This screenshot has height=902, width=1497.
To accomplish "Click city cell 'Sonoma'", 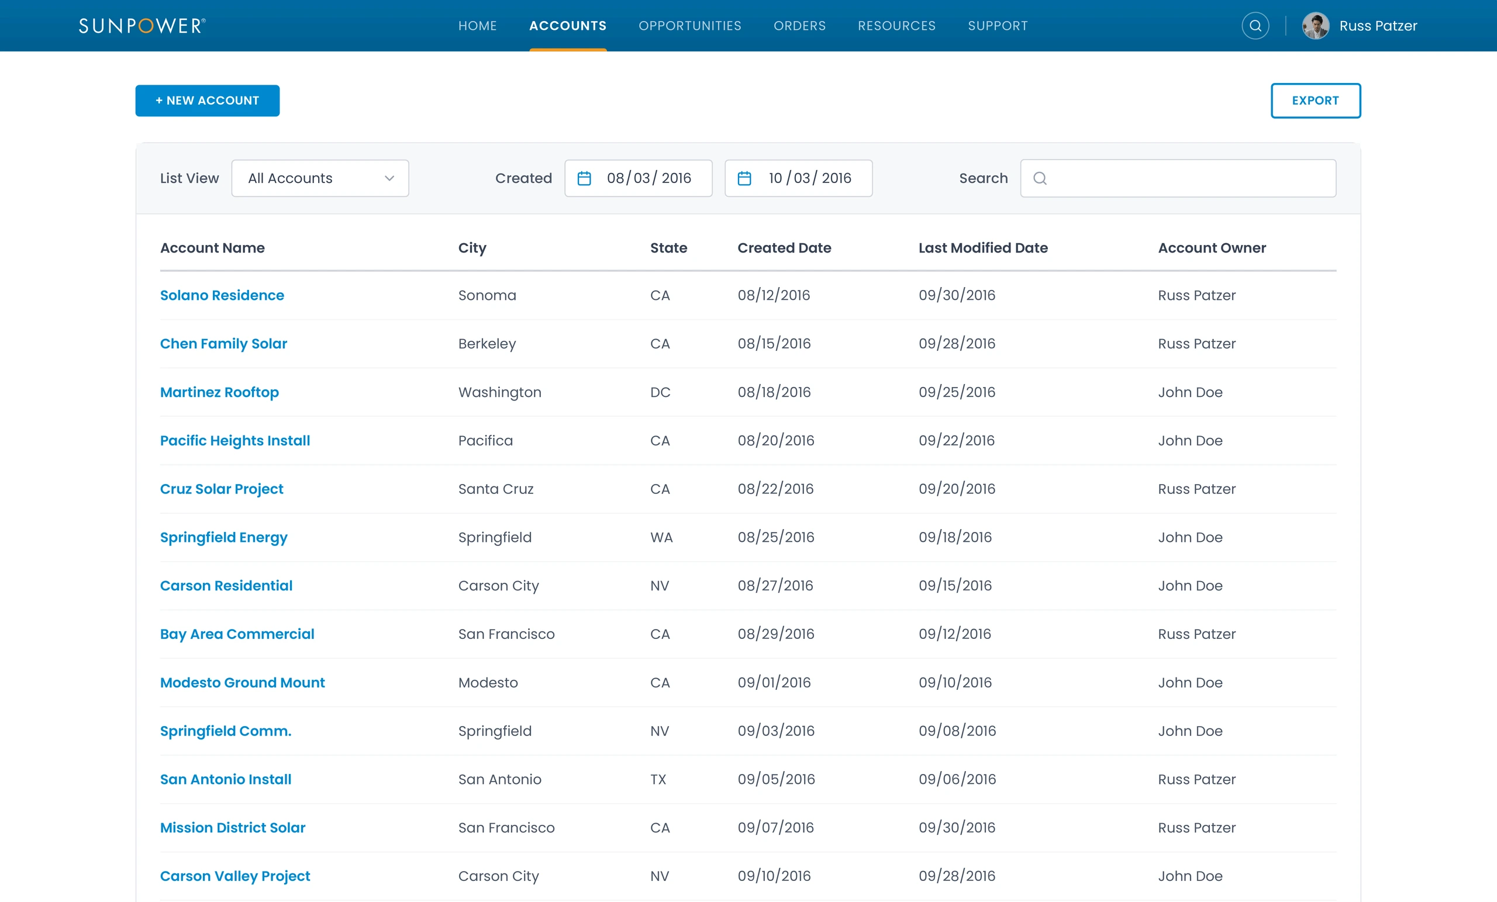I will pos(487,295).
